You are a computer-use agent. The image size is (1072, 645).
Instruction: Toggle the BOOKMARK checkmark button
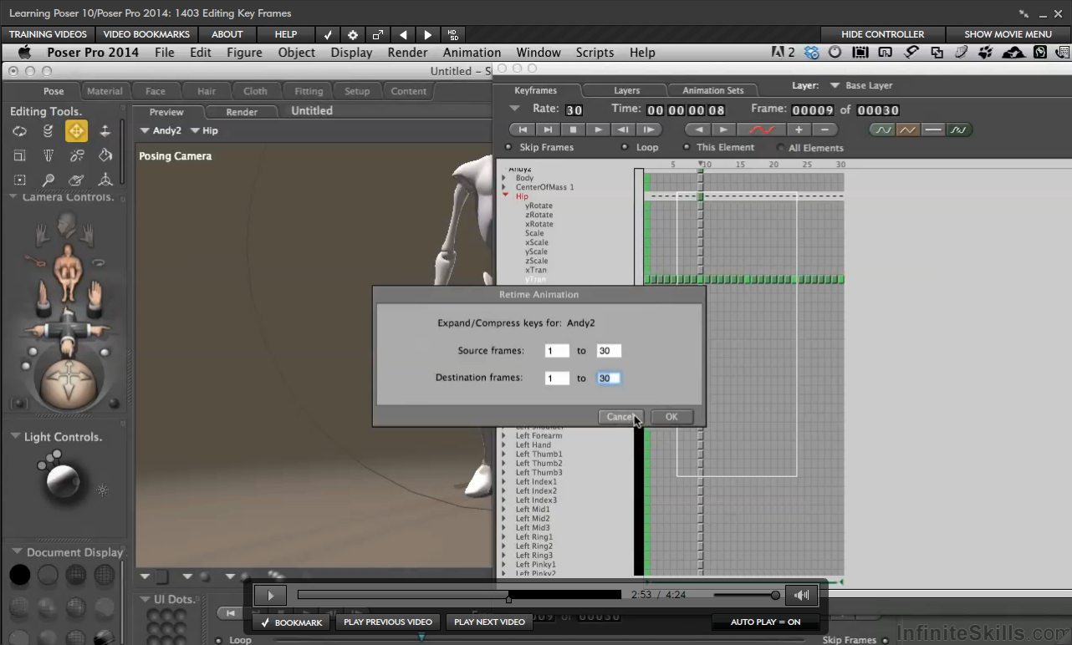pyautogui.click(x=291, y=622)
